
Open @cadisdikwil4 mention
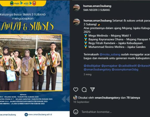[127, 66]
